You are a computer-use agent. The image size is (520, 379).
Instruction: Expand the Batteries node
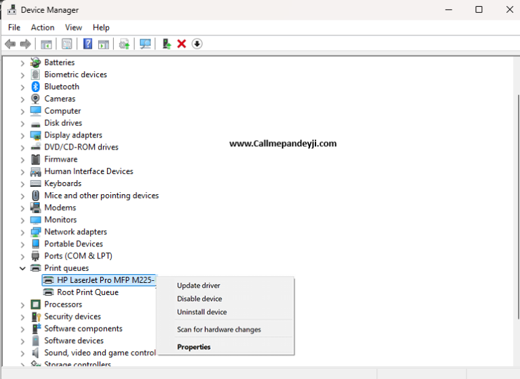pos(22,63)
